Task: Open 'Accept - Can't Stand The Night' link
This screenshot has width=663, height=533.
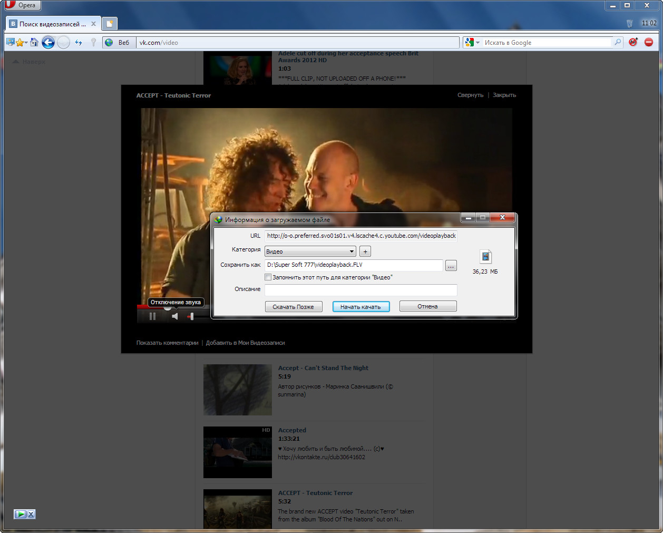Action: pyautogui.click(x=323, y=368)
